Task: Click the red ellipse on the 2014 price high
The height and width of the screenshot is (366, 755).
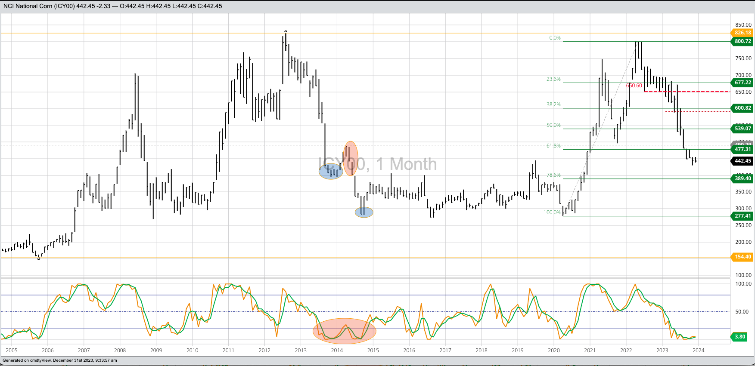Action: (351, 158)
